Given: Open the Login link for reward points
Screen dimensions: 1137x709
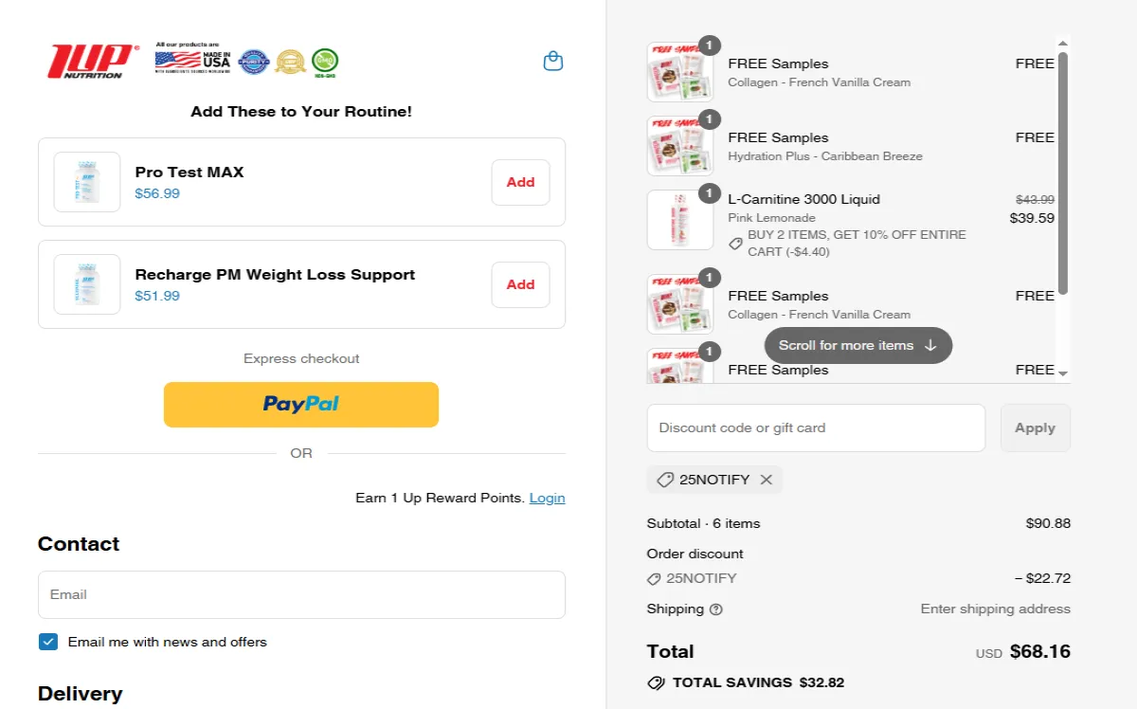Looking at the screenshot, I should (x=548, y=498).
